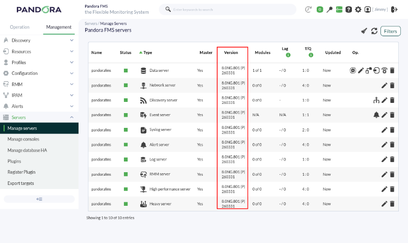Edit the Syslog server with pencil icon
This screenshot has height=243, width=408.
point(385,130)
